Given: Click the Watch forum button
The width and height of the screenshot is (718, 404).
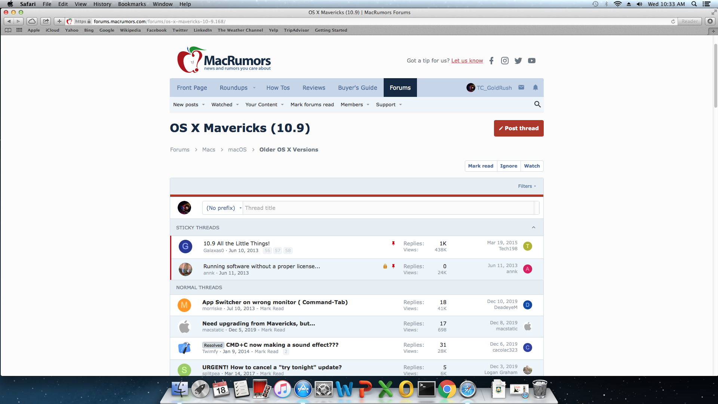Looking at the screenshot, I should 531,166.
